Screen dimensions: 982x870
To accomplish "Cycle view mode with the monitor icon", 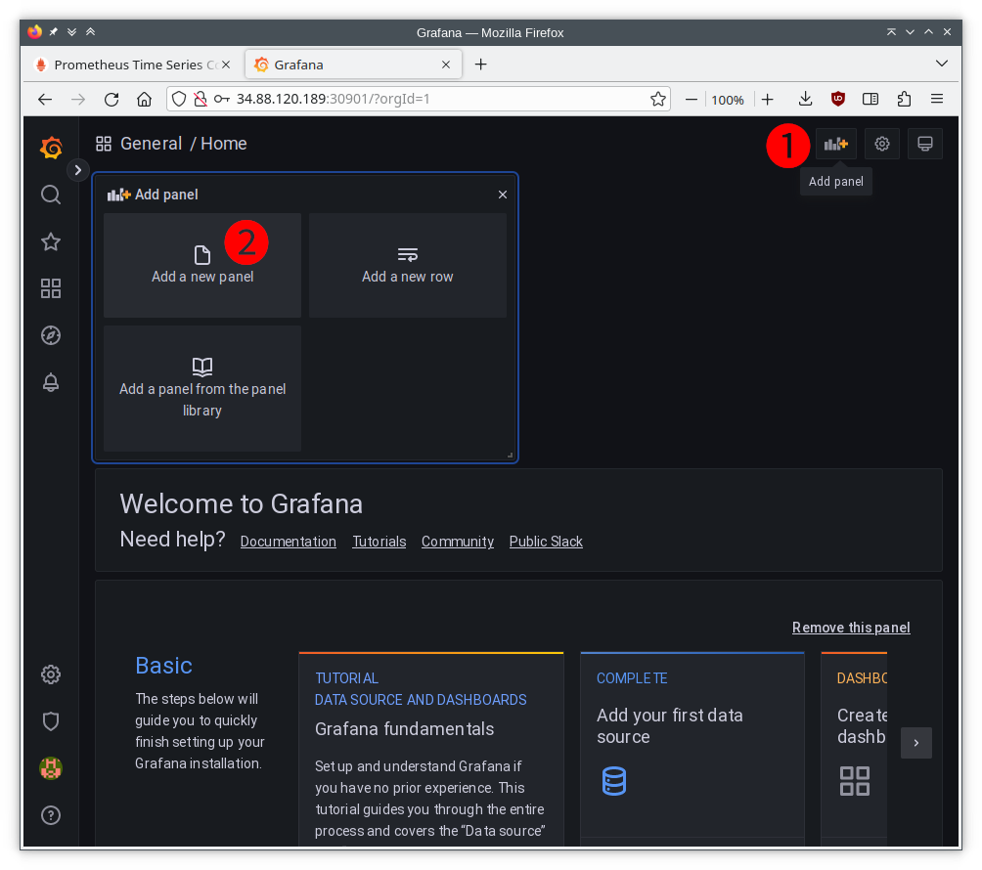I will (x=925, y=144).
